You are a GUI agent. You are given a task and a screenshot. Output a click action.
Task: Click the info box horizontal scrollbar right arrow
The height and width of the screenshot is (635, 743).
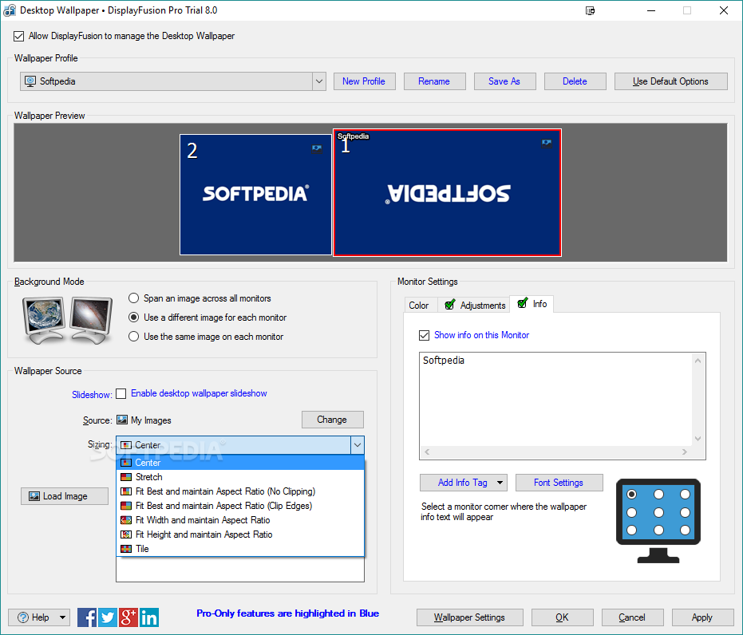tap(685, 452)
